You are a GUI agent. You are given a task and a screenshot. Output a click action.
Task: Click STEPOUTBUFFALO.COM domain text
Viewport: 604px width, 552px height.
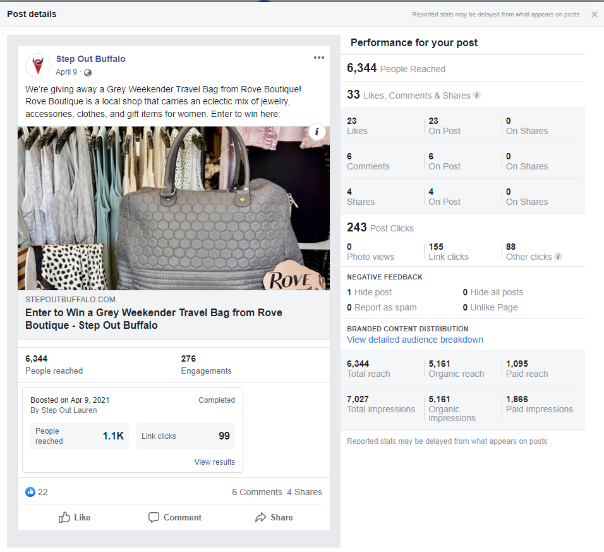point(70,300)
